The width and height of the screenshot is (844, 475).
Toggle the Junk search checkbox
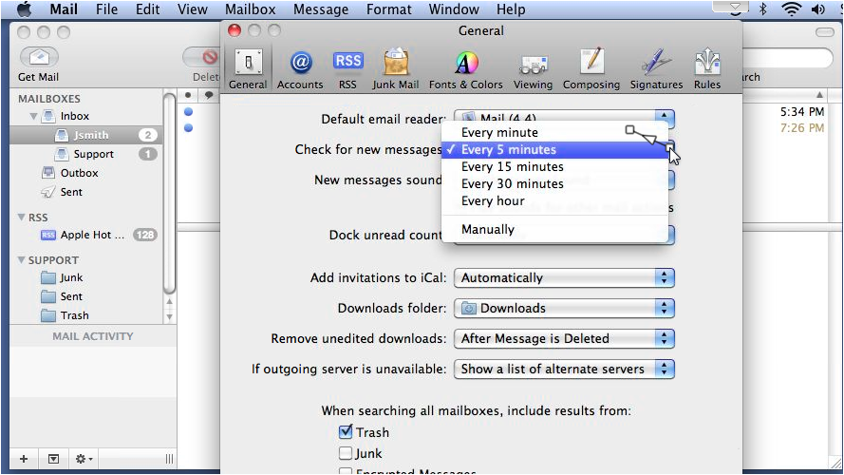click(346, 453)
